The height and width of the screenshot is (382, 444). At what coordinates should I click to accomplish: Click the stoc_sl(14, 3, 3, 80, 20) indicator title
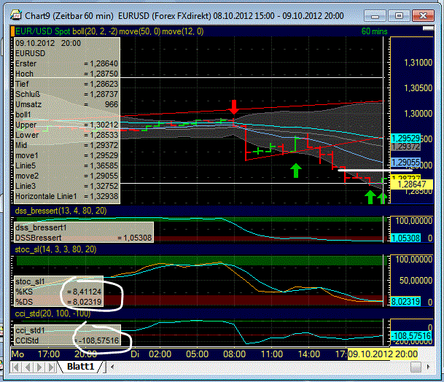(56, 249)
